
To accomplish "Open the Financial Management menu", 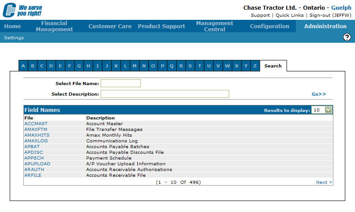I will coord(54,26).
